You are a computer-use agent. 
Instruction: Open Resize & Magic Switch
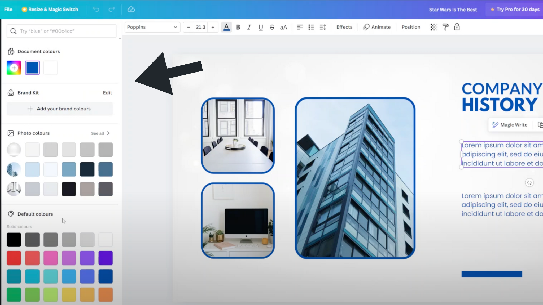50,9
